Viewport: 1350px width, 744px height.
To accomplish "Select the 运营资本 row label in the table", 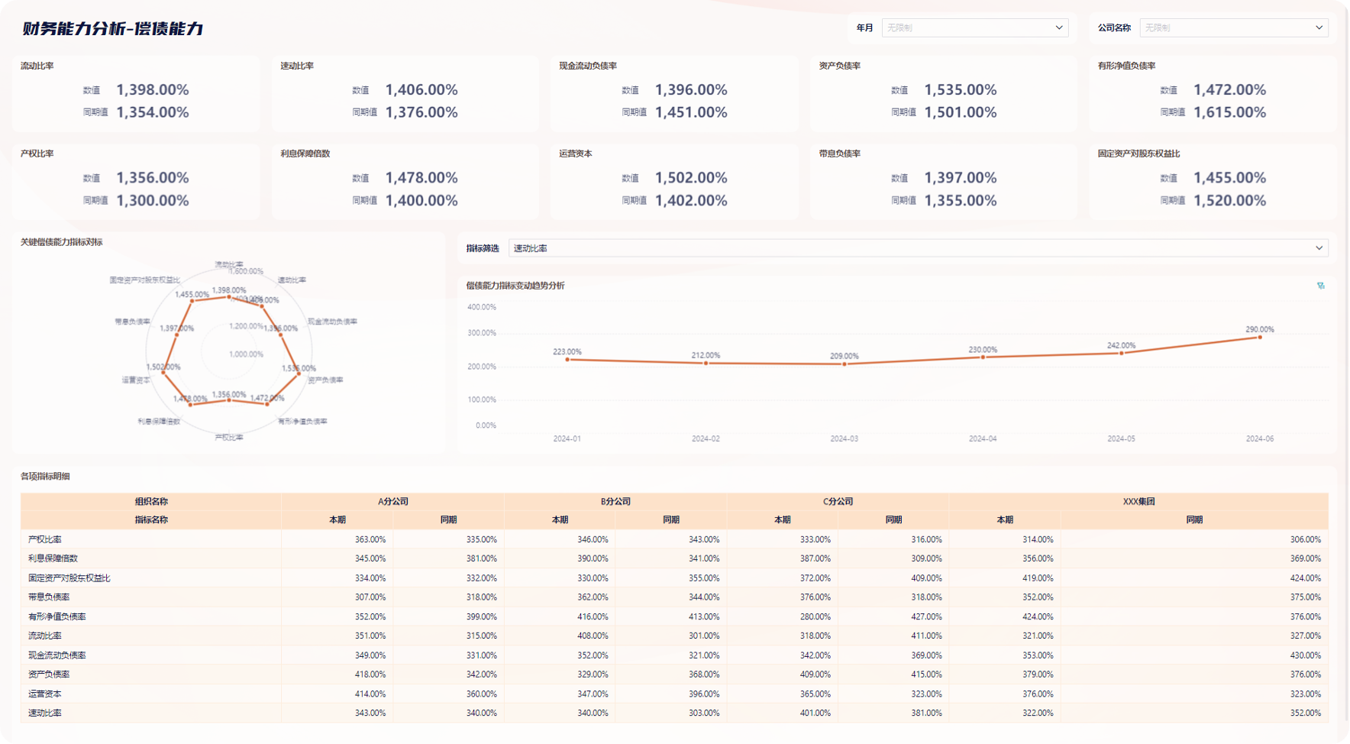I will pyautogui.click(x=45, y=694).
